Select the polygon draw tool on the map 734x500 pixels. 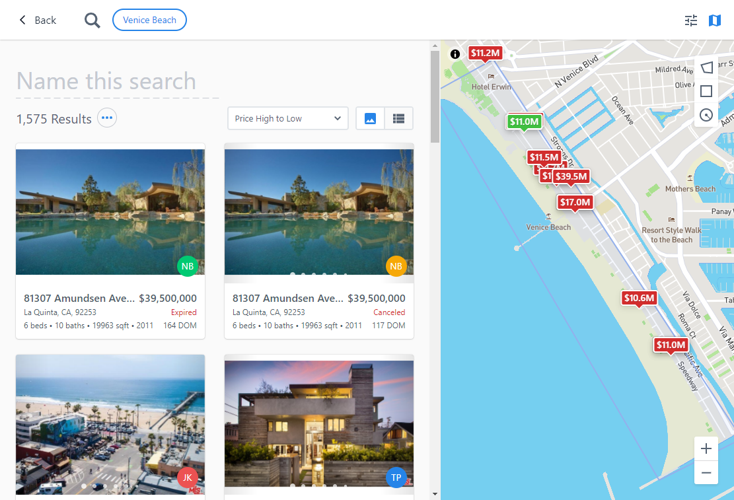point(706,67)
